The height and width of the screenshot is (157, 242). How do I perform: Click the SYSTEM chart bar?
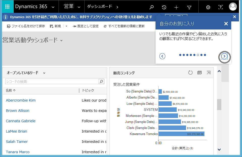tap(168, 110)
